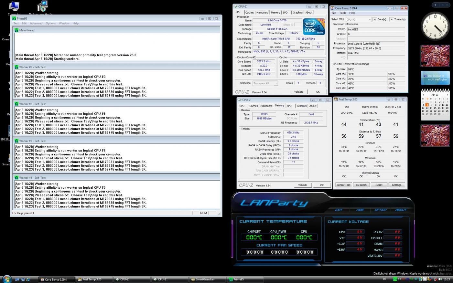Click the lower slideshow photo gadget
Viewport: 453px width, 283px height.
tap(435, 135)
